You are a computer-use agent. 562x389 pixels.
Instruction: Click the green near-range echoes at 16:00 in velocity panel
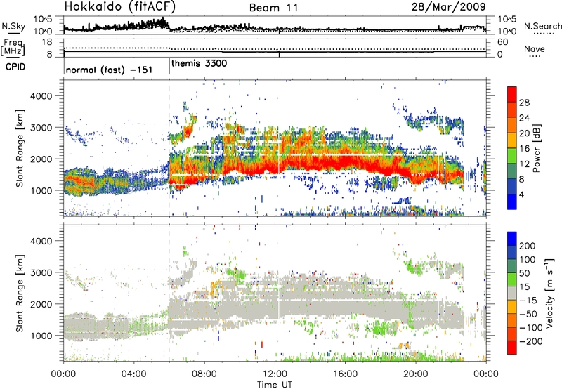(x=346, y=357)
